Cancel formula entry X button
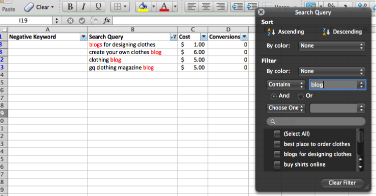 (x=70, y=21)
